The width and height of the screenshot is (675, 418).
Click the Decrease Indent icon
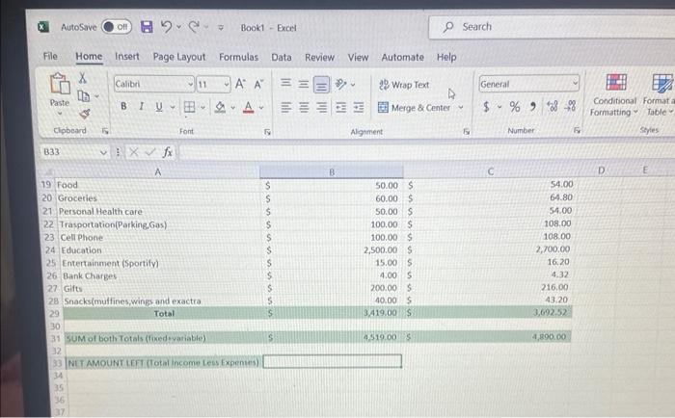[341, 107]
